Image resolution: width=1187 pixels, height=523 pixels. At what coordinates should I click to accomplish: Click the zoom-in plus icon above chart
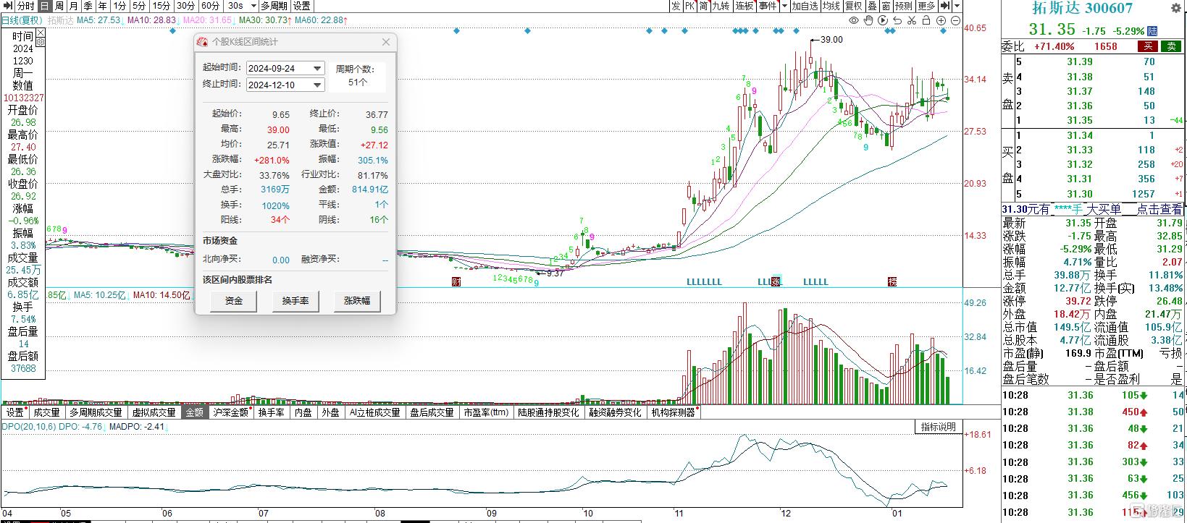coord(941,20)
